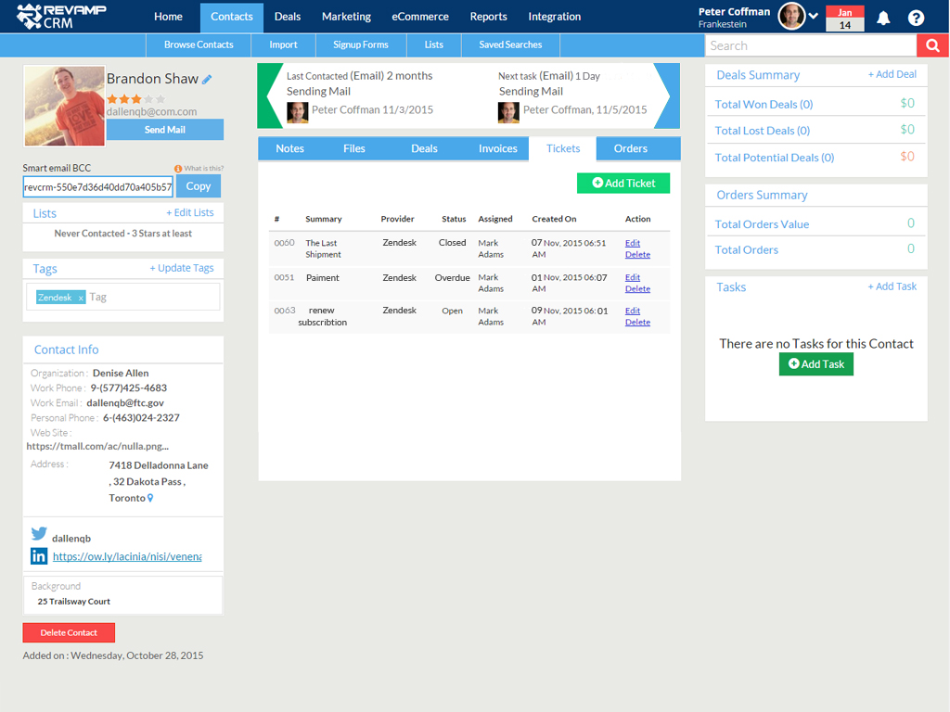
Task: Click the red Delete Contact button
Action: (69, 632)
